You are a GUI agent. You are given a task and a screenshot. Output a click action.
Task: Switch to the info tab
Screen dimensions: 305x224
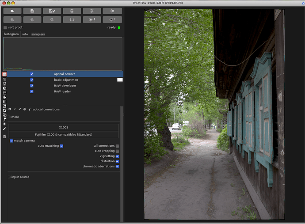(25, 34)
